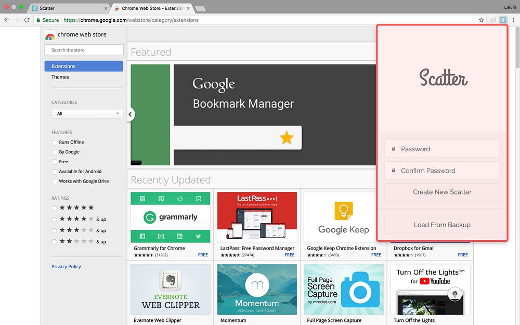
Task: Click 'LastPass: Free Password Manager' title
Action: coord(257,248)
